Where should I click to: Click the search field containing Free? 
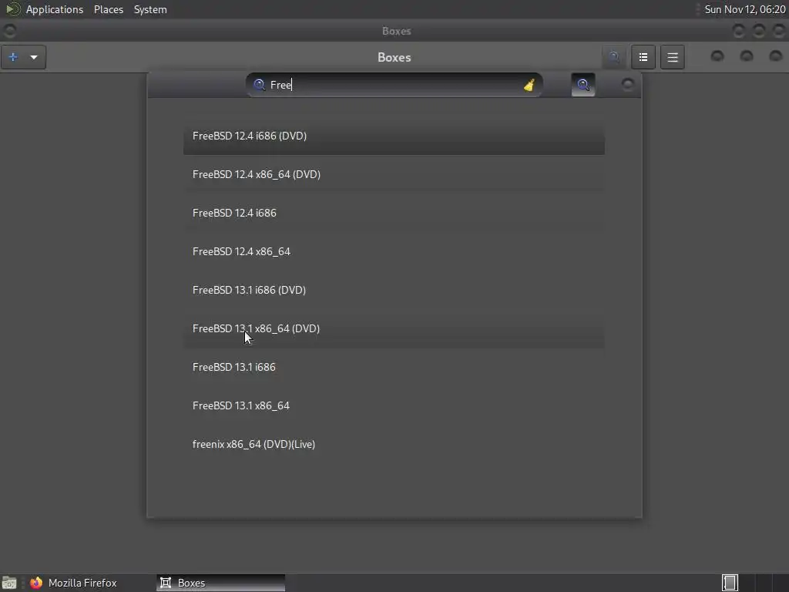tap(394, 85)
